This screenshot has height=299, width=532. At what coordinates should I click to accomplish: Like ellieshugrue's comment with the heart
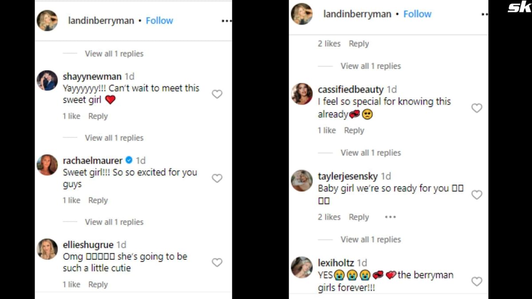pyautogui.click(x=217, y=262)
